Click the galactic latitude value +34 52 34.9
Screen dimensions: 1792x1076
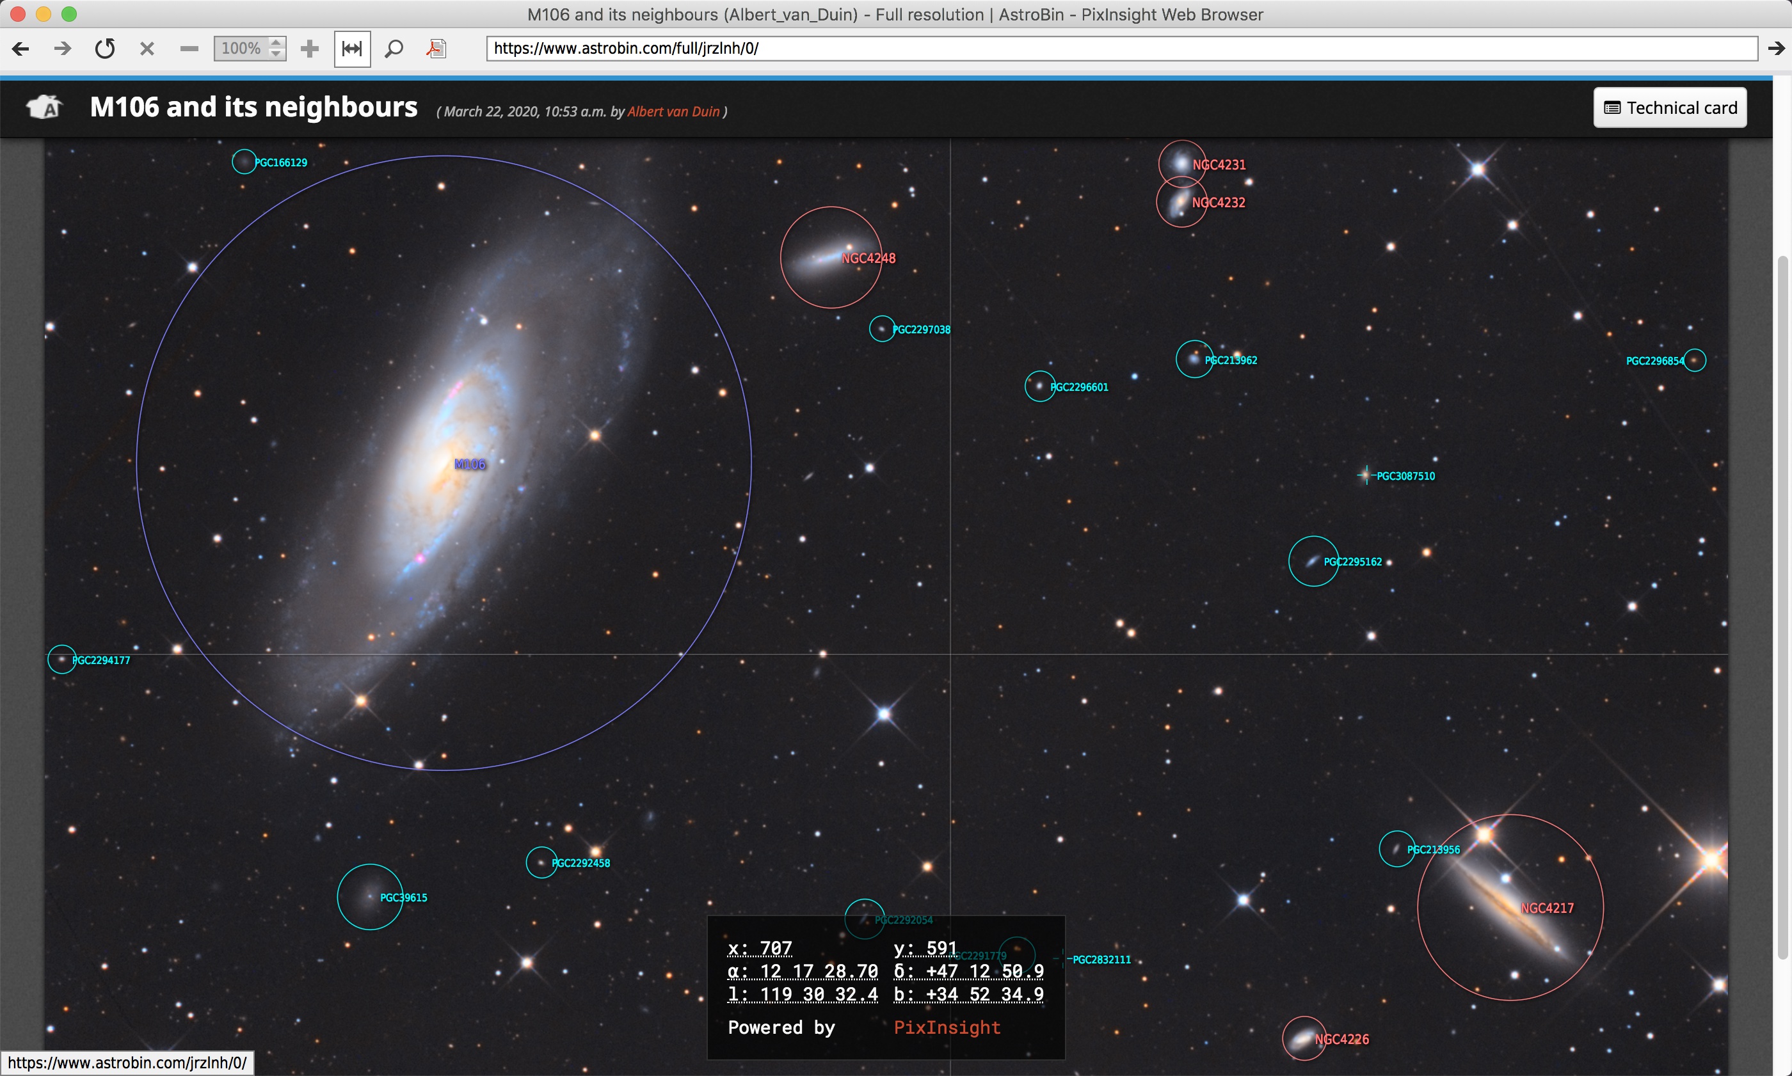pyautogui.click(x=985, y=995)
